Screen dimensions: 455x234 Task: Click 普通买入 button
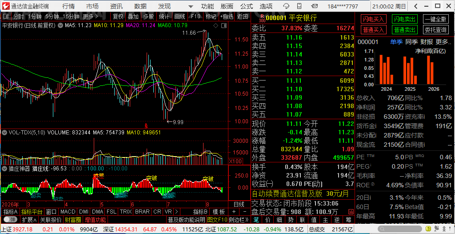point(374,29)
